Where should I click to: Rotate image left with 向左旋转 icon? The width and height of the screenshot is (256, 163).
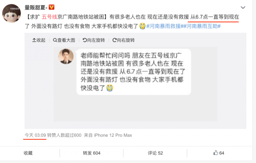pos(84,40)
